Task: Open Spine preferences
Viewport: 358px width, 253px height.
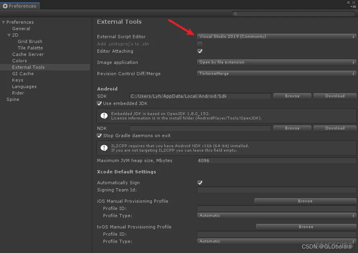Action: click(13, 99)
